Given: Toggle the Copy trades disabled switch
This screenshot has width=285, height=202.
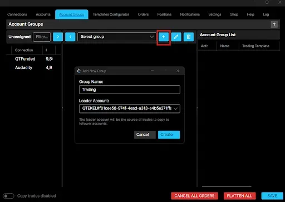Looking at the screenshot, I should point(8,196).
